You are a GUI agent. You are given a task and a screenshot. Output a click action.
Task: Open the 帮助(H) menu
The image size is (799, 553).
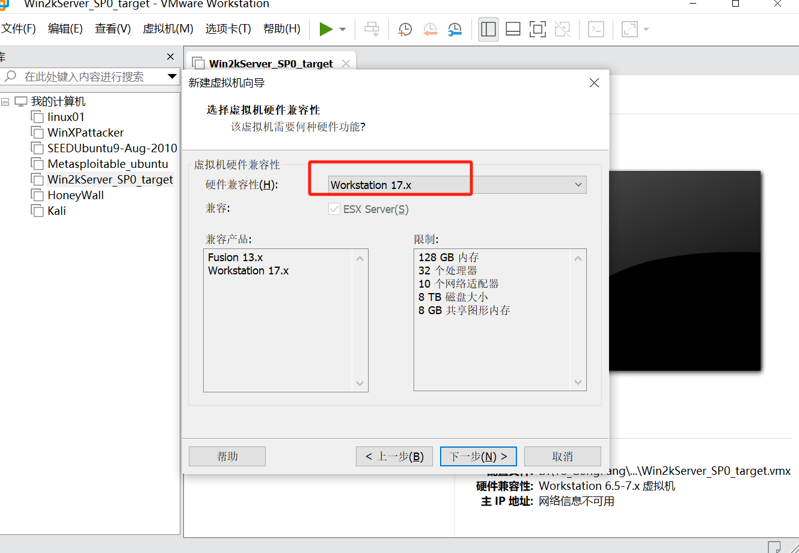[282, 29]
